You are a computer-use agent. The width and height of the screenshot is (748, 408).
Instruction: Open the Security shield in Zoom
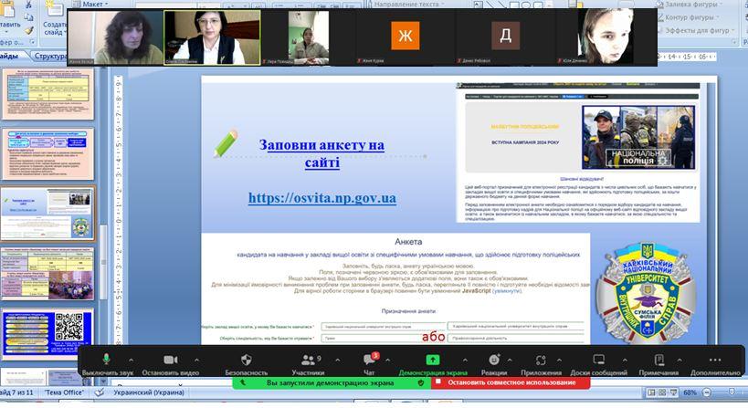(247, 360)
